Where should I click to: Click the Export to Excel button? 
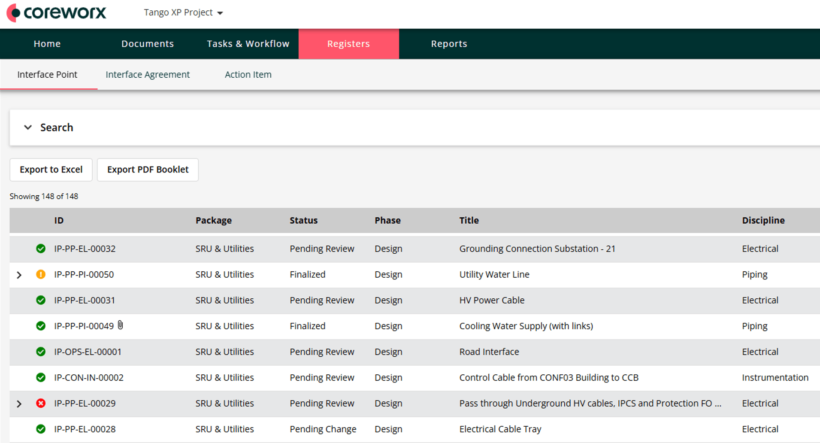(x=51, y=170)
